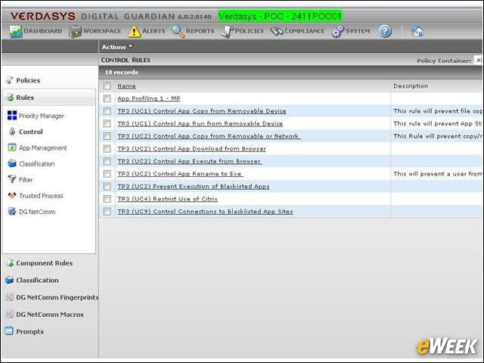Open the Alerts menu label

(154, 31)
